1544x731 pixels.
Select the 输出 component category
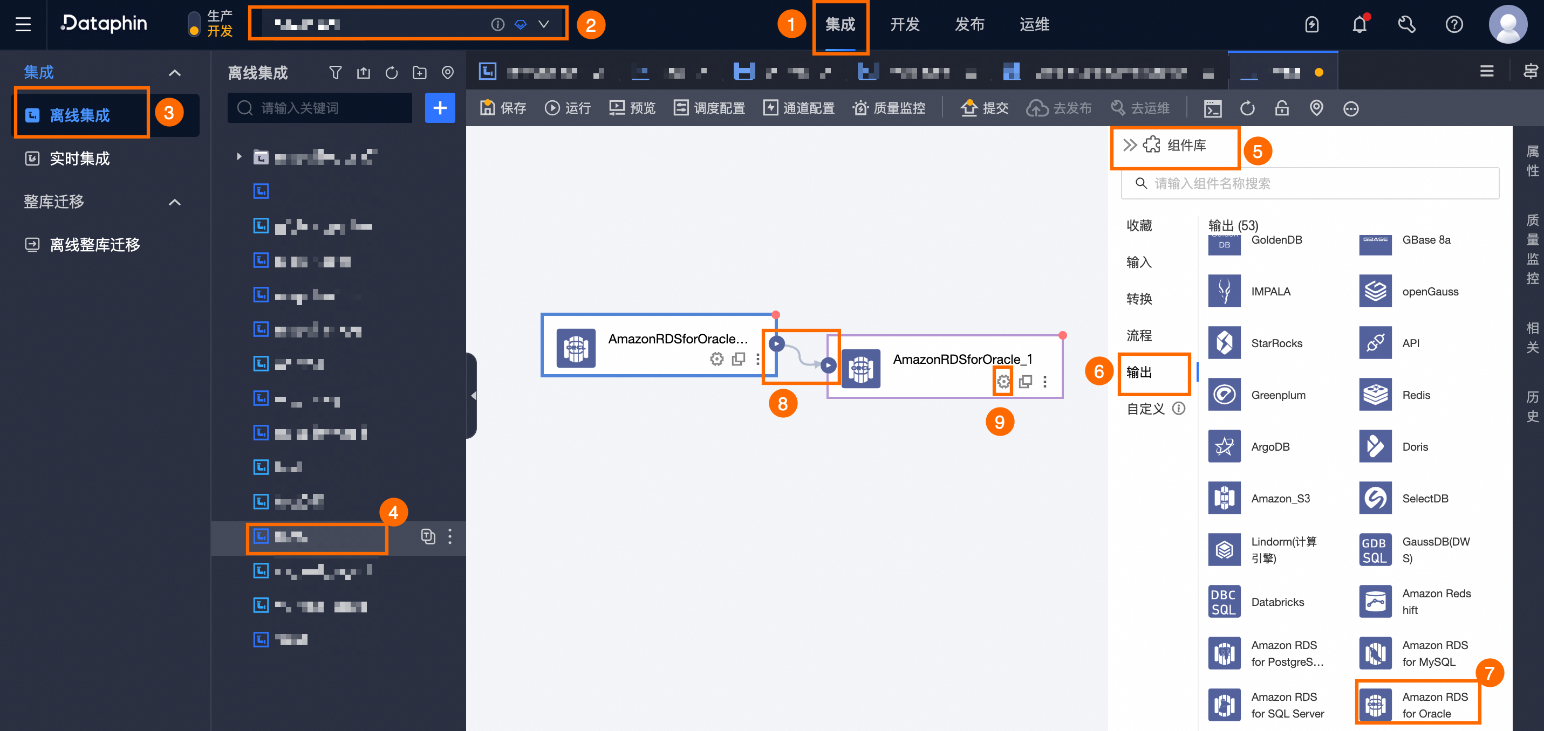1139,372
